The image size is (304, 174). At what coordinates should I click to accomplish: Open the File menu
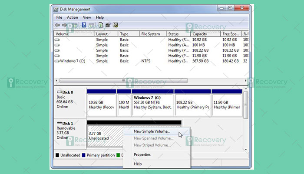[x=59, y=17]
